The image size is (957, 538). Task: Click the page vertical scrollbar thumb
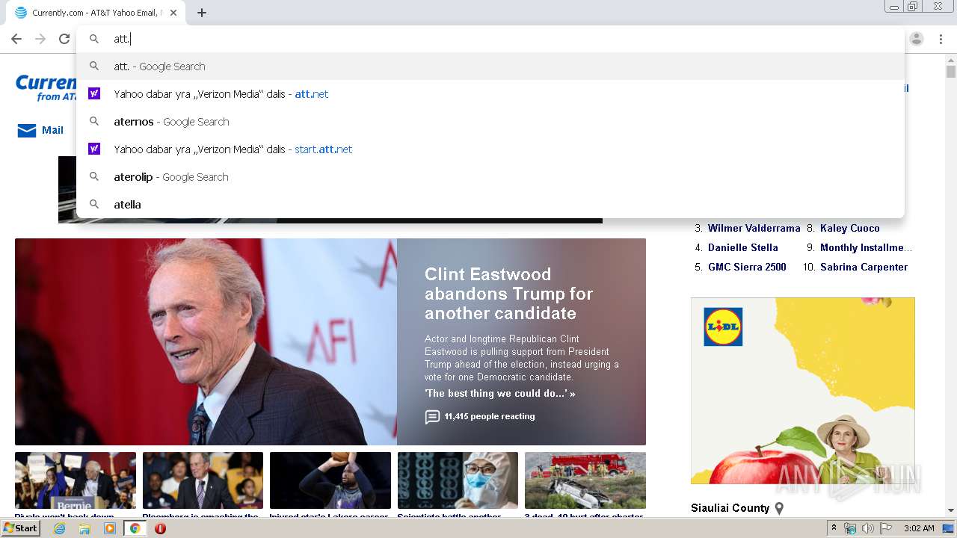951,72
